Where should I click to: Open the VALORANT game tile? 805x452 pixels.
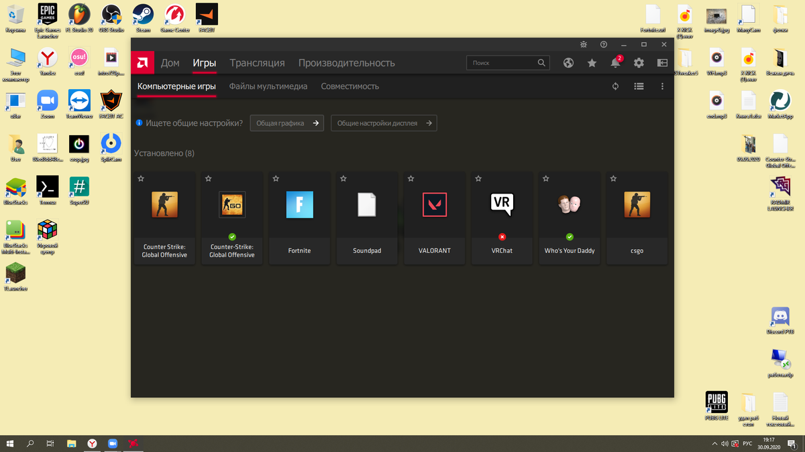click(x=434, y=218)
